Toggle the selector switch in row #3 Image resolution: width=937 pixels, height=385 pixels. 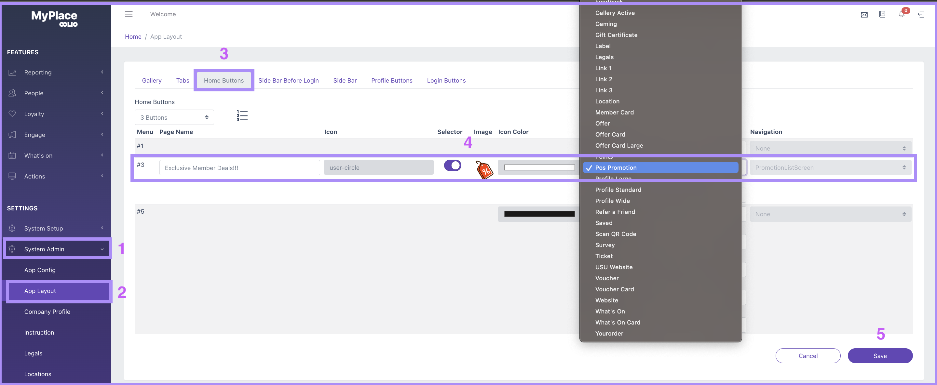pos(453,166)
